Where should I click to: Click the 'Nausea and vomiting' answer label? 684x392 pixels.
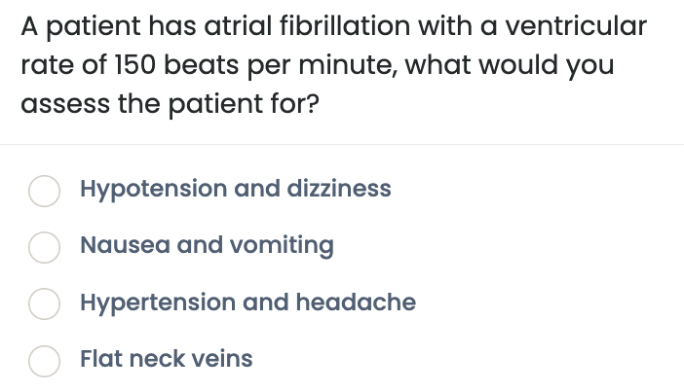click(x=208, y=246)
